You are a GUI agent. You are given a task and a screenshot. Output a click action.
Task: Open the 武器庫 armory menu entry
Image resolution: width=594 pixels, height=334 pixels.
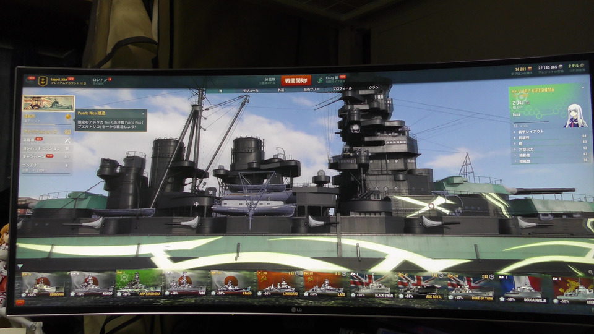pos(48,140)
